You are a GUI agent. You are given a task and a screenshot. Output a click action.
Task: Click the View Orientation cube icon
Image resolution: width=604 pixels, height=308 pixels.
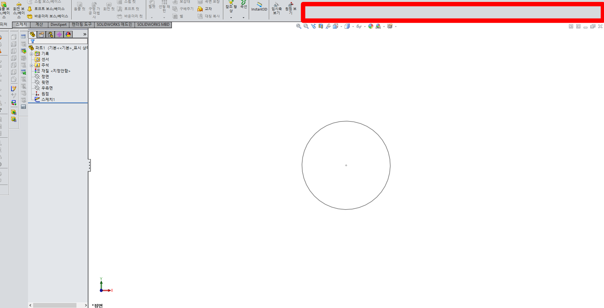click(x=335, y=26)
